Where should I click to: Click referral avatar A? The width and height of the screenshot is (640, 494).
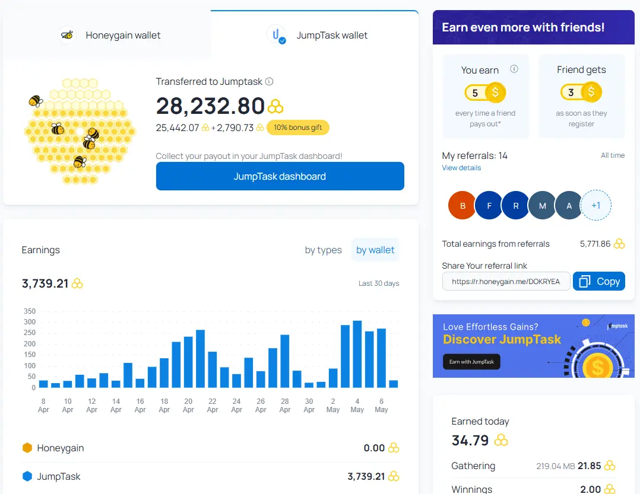(569, 205)
